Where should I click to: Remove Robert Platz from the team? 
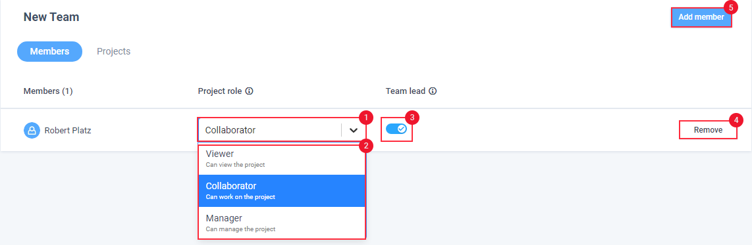[x=708, y=129]
